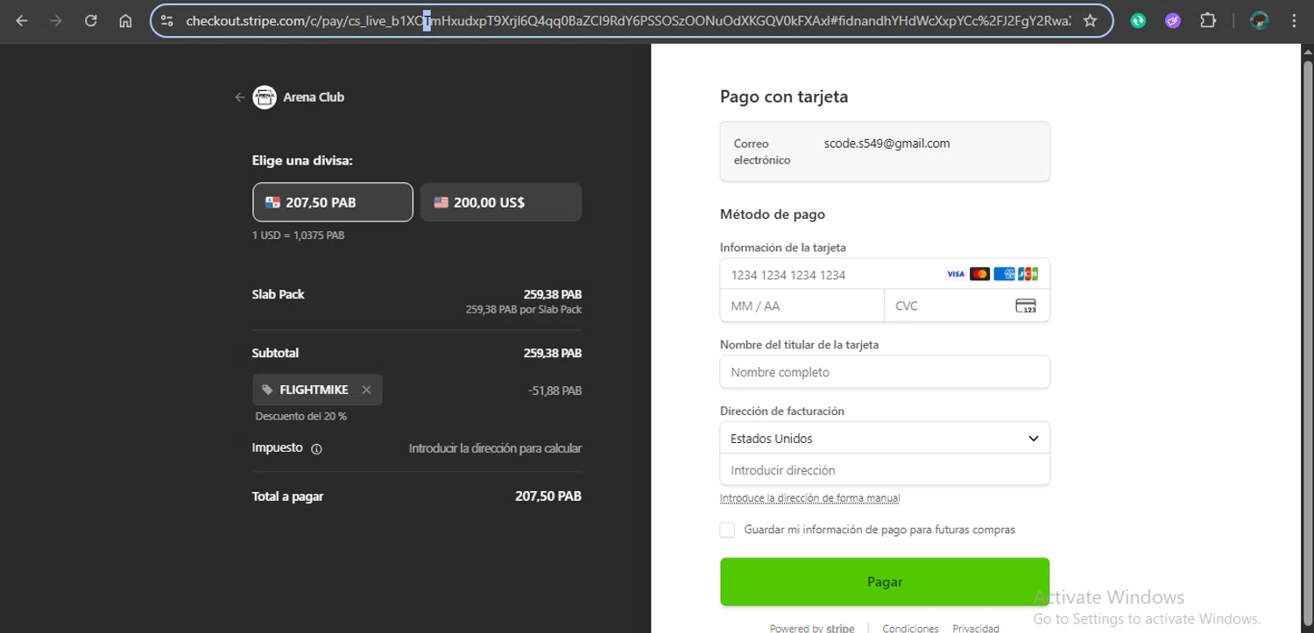Open the Chrome three-dot menu

[1294, 21]
